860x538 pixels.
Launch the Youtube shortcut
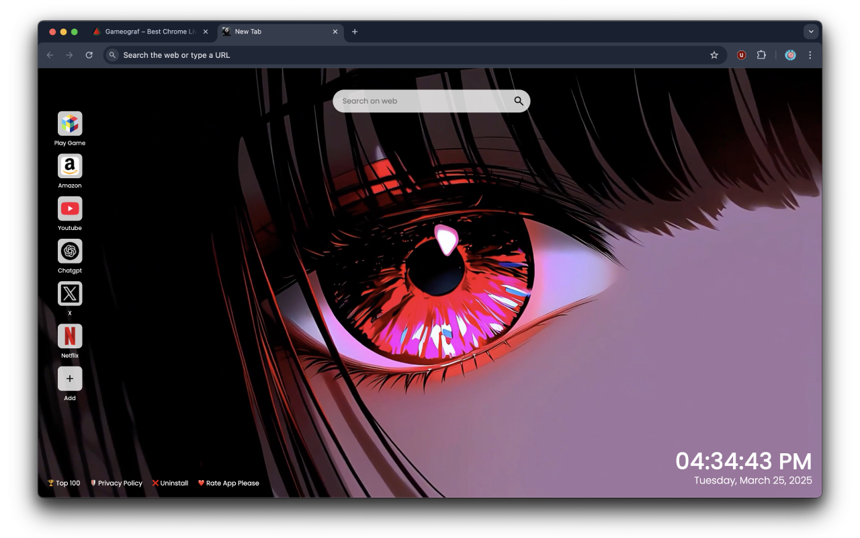coord(70,208)
